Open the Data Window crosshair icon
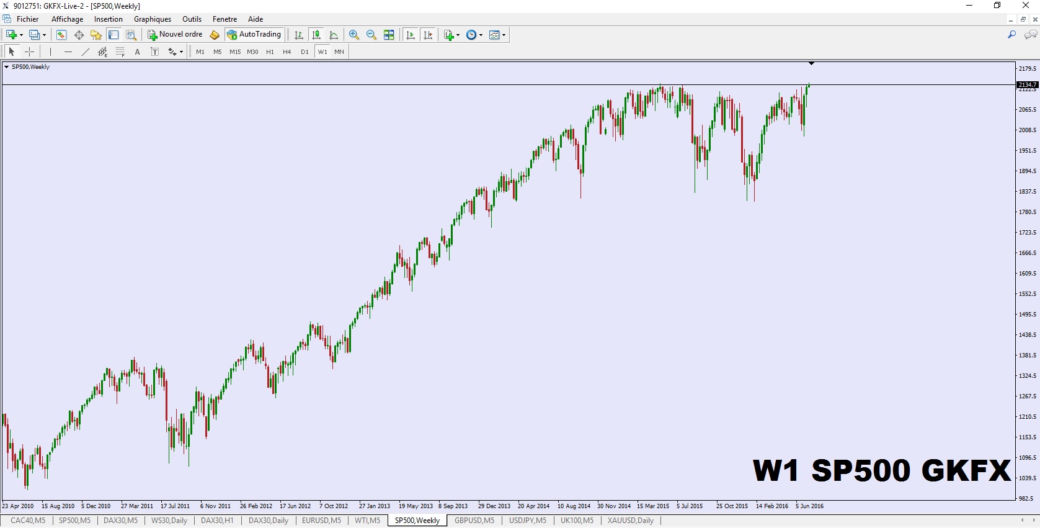 click(x=79, y=35)
